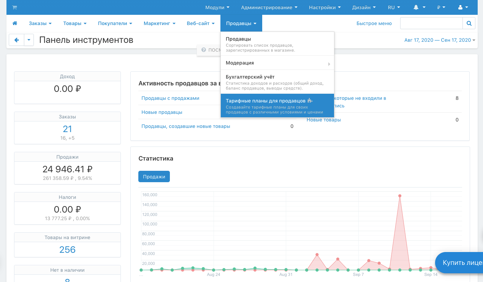The width and height of the screenshot is (483, 282).
Task: Open Продавцы с продажами link
Action: pos(170,98)
